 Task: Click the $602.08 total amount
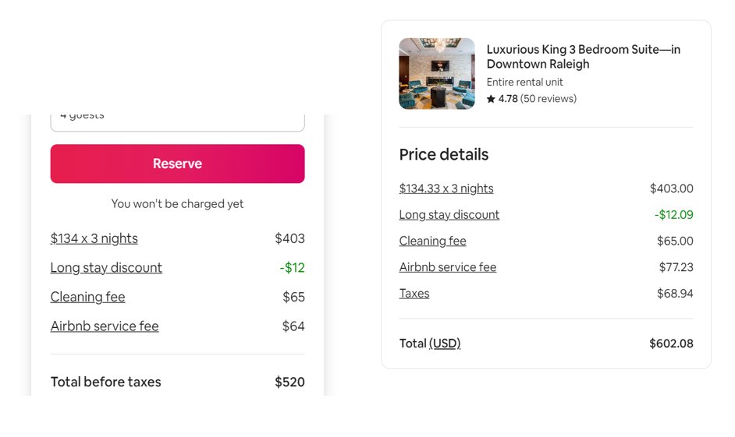click(671, 344)
